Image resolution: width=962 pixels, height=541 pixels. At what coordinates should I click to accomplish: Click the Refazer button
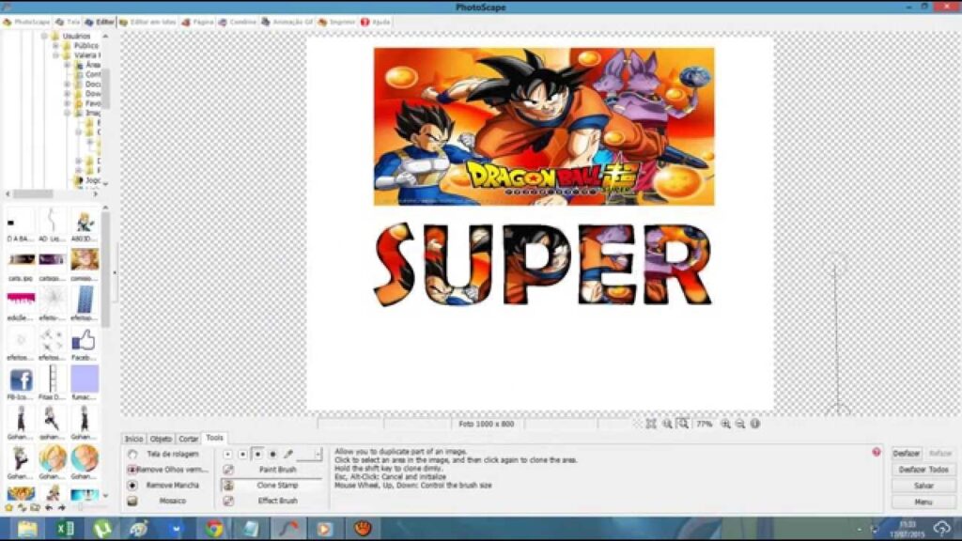click(939, 454)
